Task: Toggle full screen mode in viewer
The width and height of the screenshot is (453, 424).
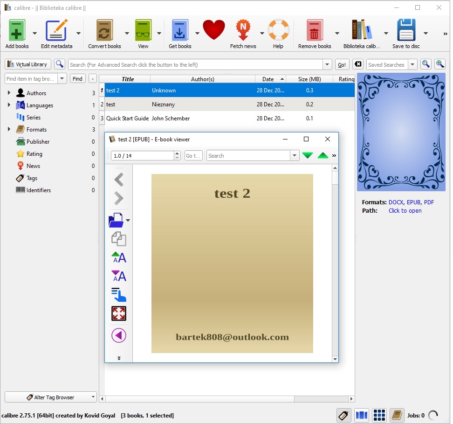Action: pyautogui.click(x=119, y=313)
